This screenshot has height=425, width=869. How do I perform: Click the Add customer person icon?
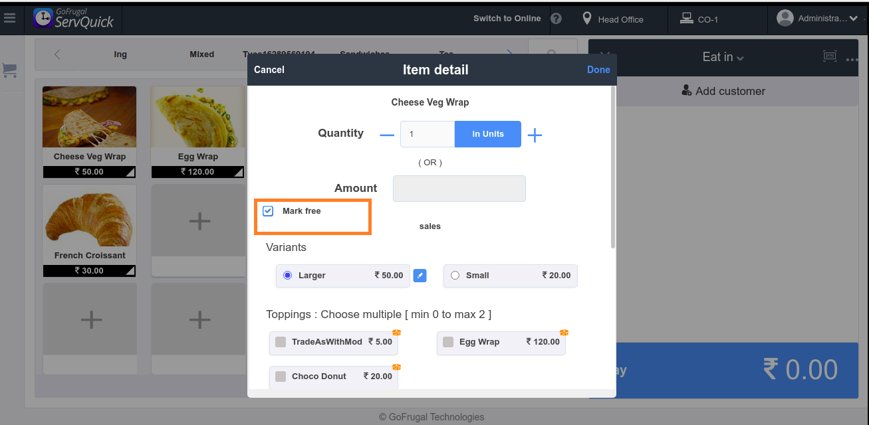click(x=687, y=90)
